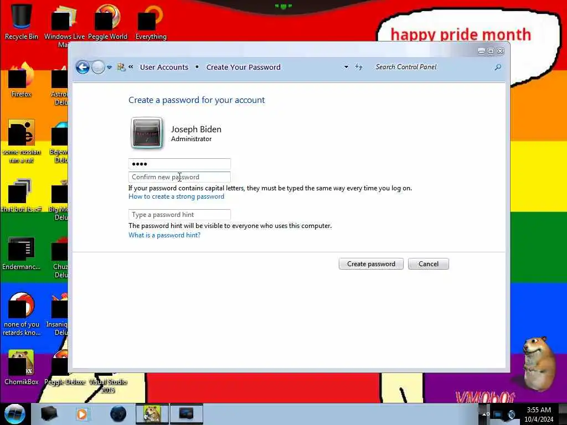The width and height of the screenshot is (567, 425).
Task: Click the dark box taskbar icon
Action: click(x=49, y=414)
